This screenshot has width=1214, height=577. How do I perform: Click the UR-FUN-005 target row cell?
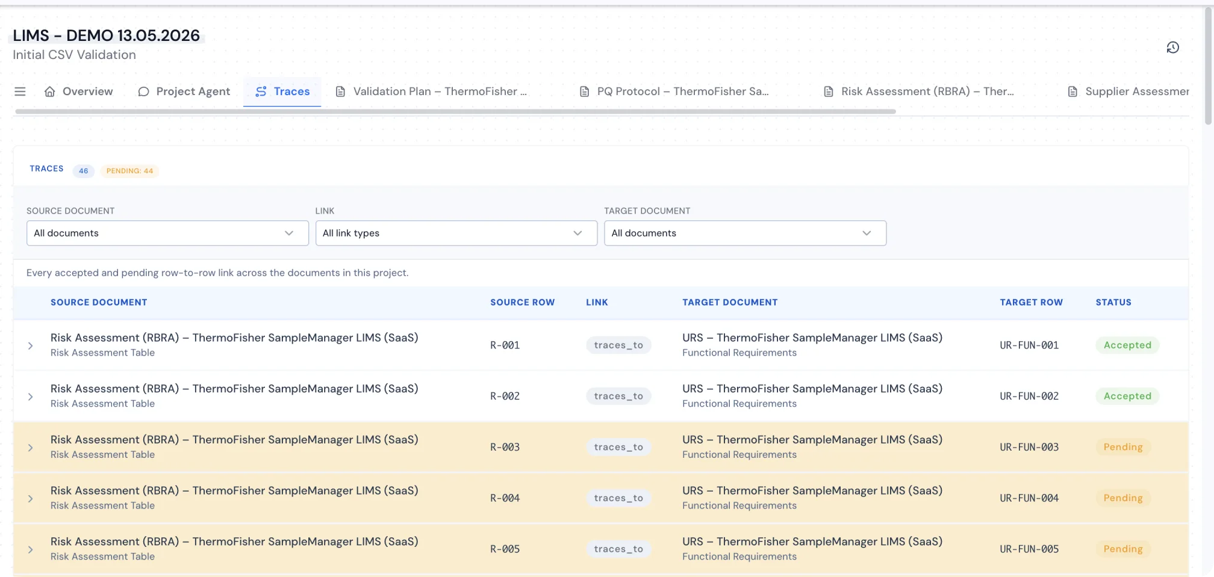(x=1029, y=549)
